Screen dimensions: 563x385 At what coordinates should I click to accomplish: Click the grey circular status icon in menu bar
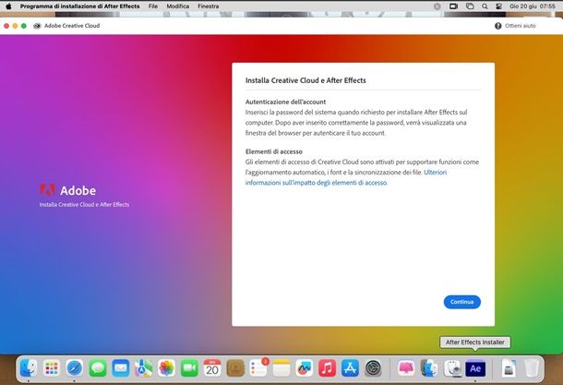pos(437,6)
